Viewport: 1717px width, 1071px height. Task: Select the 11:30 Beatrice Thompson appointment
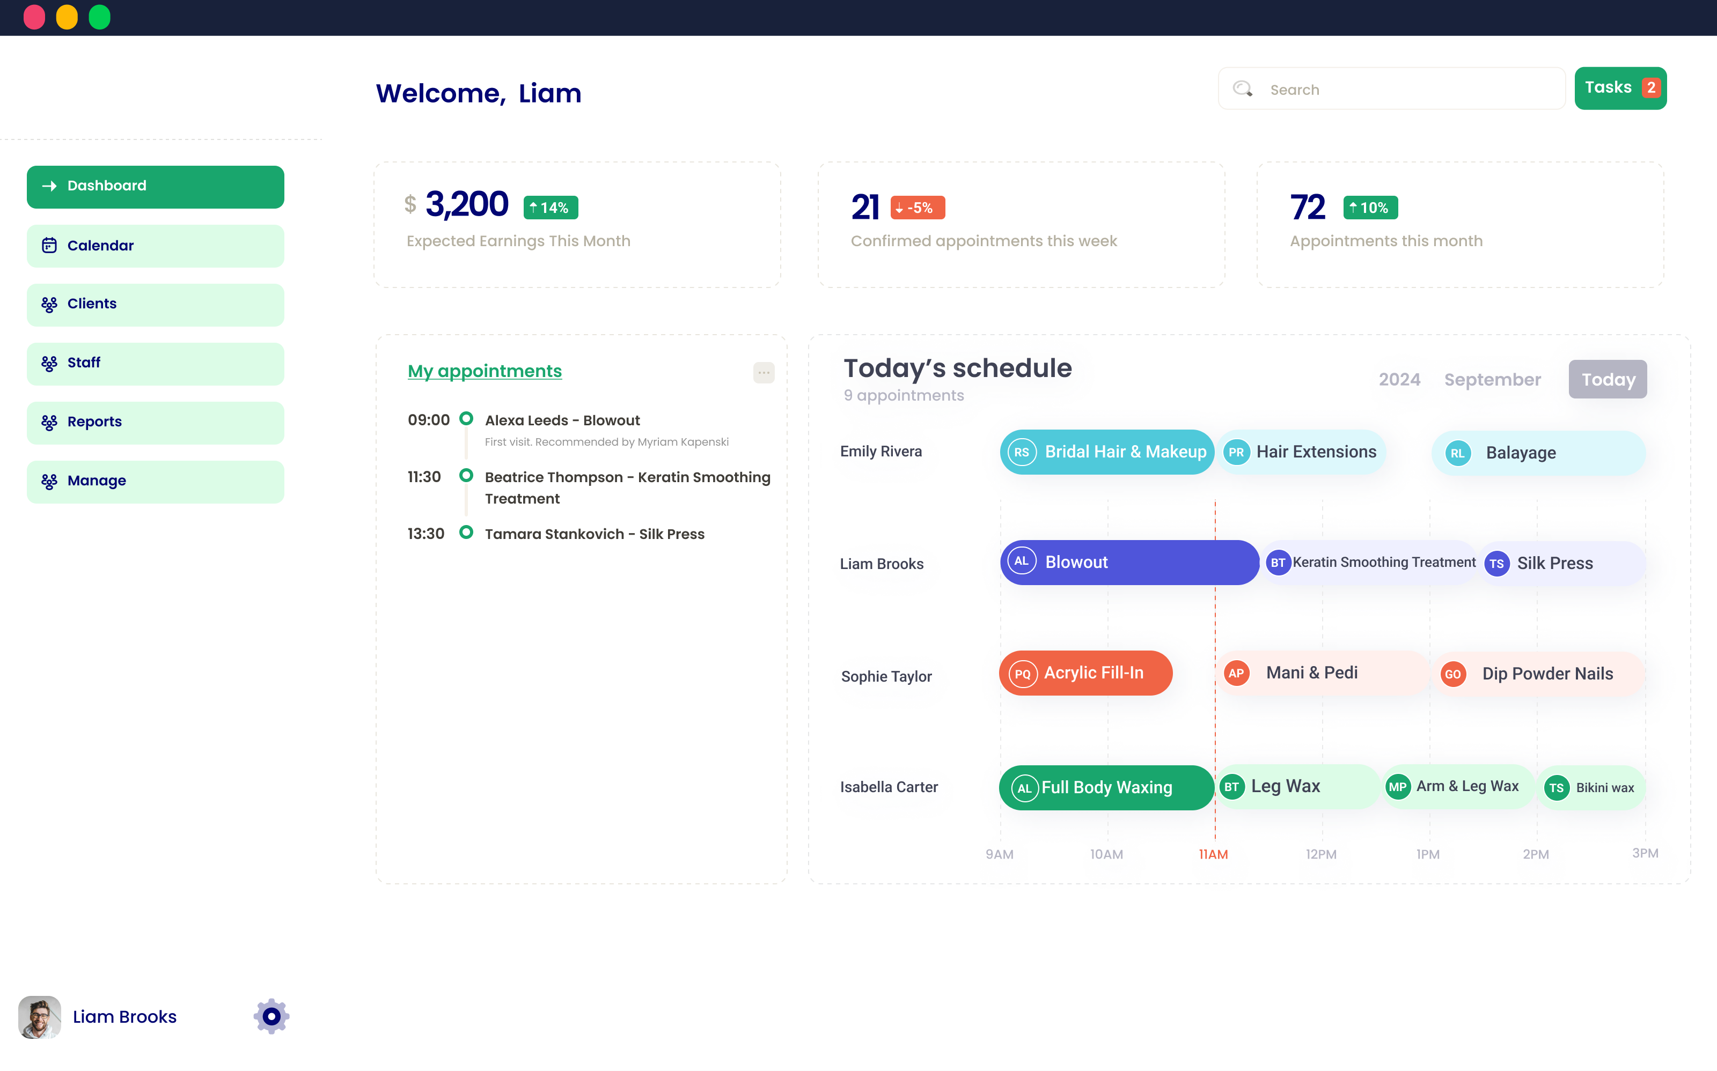(589, 488)
